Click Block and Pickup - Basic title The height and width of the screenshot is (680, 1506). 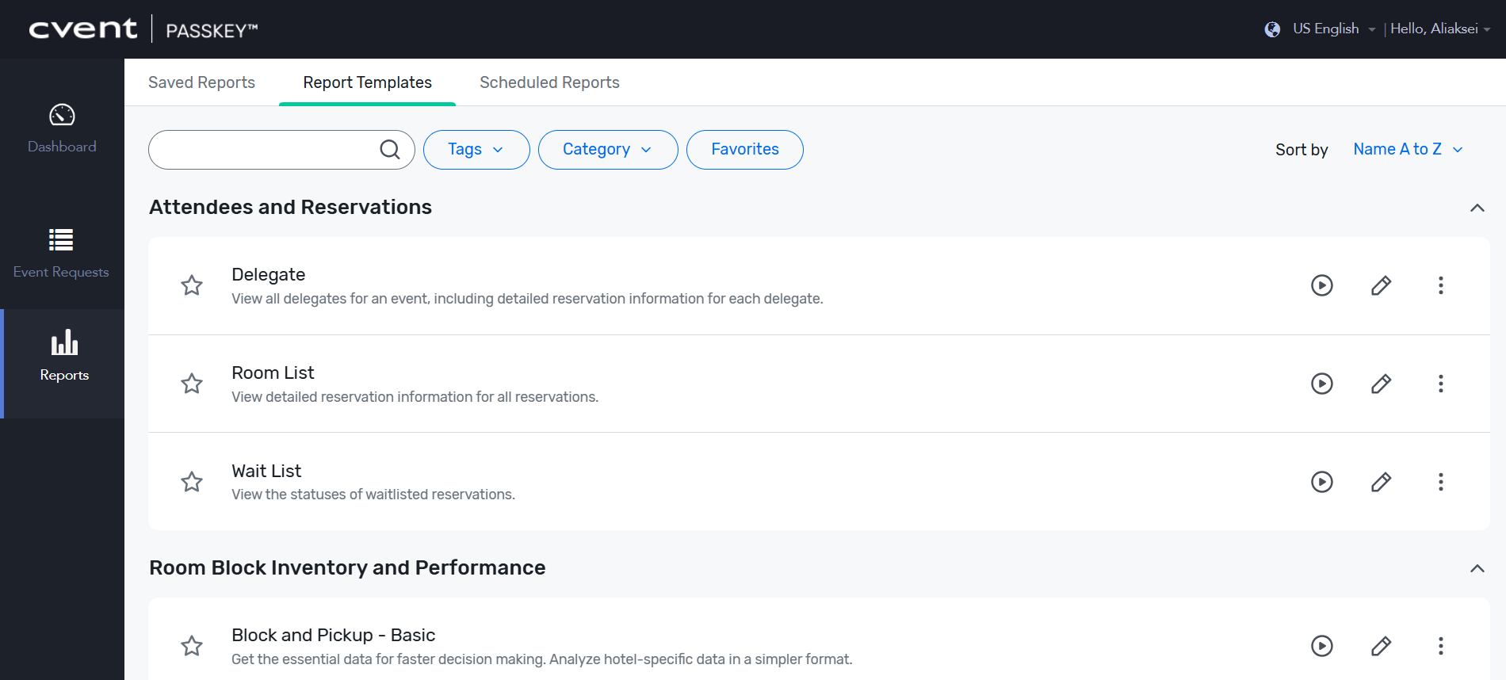[x=333, y=635]
